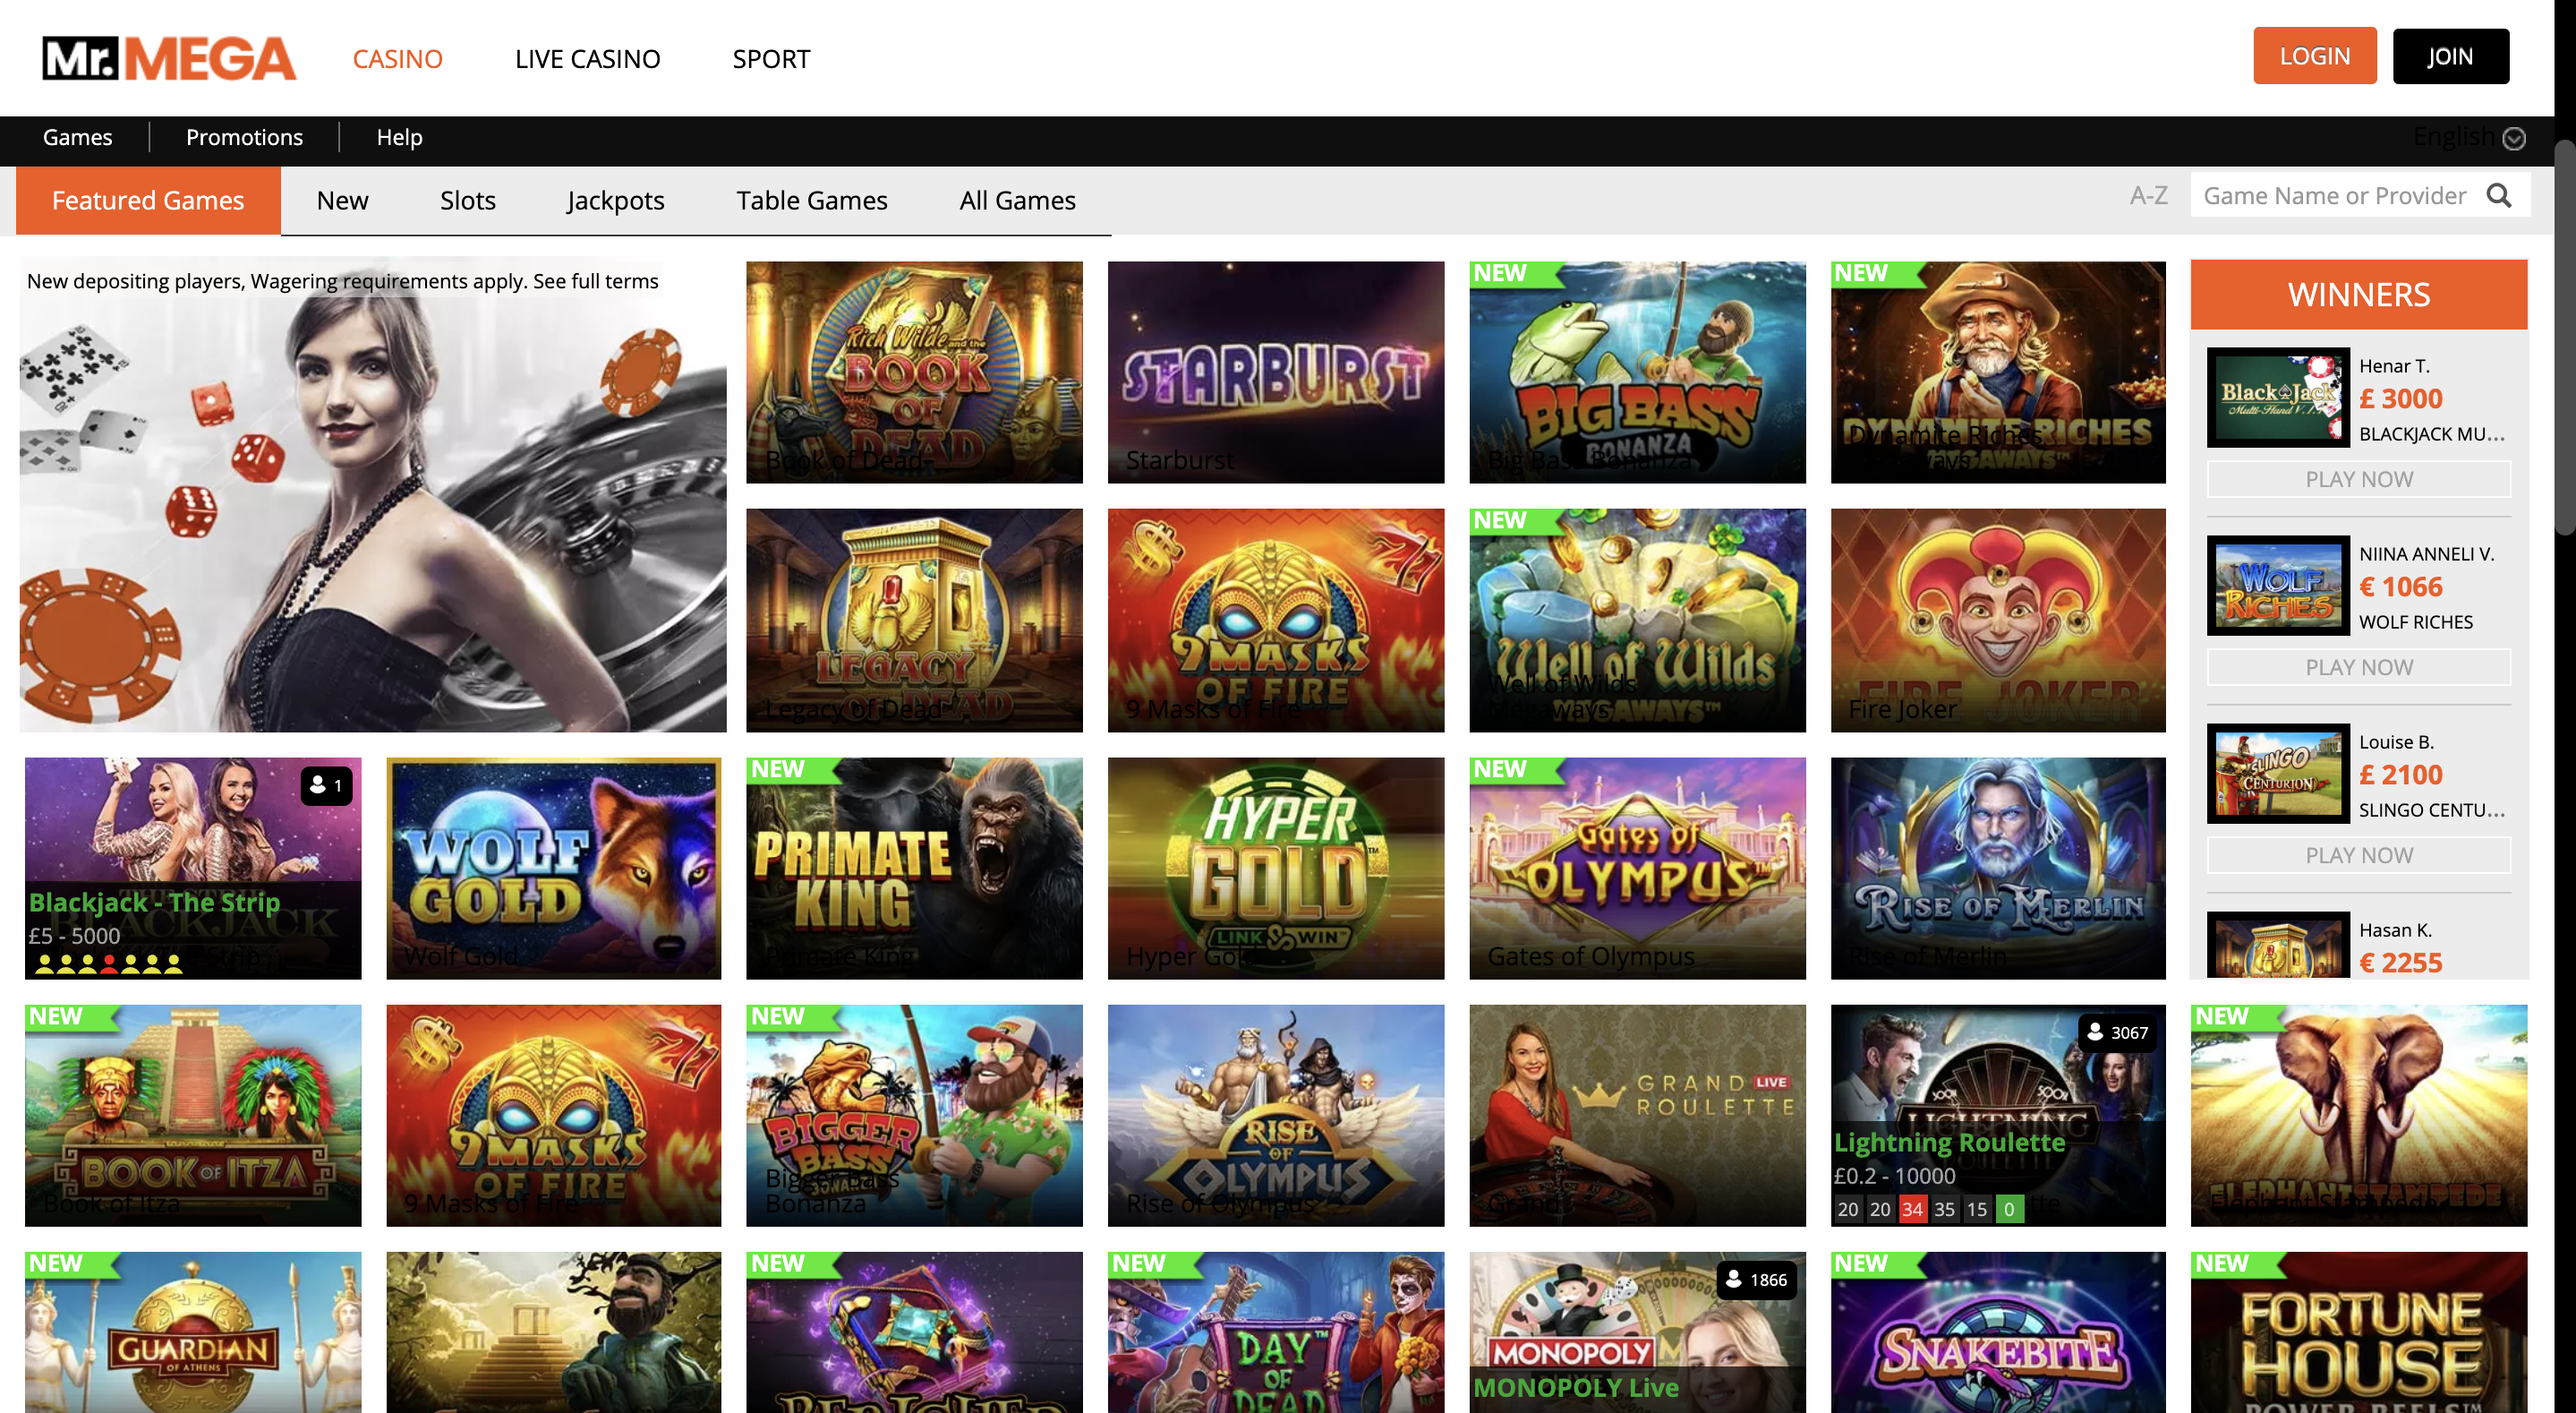Click PLAY NOW under Niina Anneli V.
The width and height of the screenshot is (2576, 1413).
tap(2358, 667)
